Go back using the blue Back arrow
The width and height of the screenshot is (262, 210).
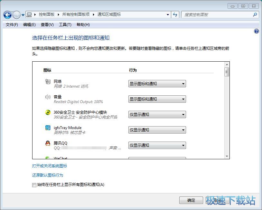(7, 15)
